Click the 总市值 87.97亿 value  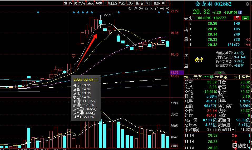tap(210, 120)
